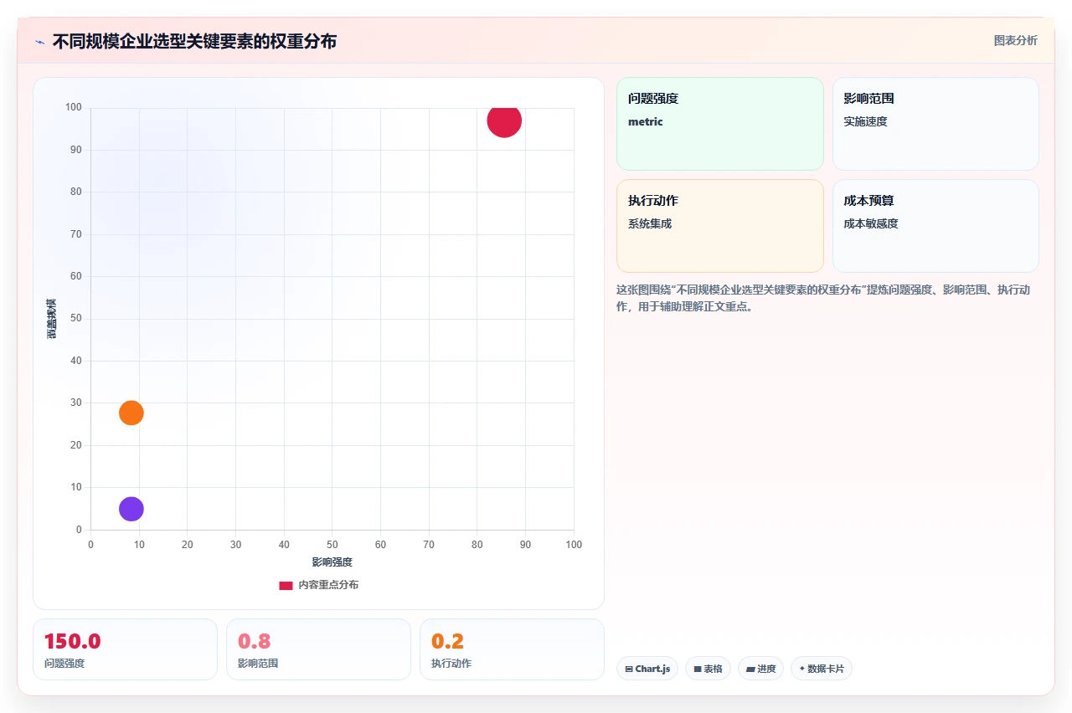
Task: Click the chart title 不同规模企业选型关键要素的权重分布
Action: tap(194, 42)
